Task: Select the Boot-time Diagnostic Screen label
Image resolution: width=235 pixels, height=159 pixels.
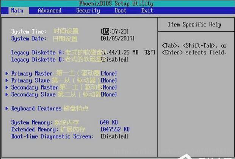Action: [53, 136]
